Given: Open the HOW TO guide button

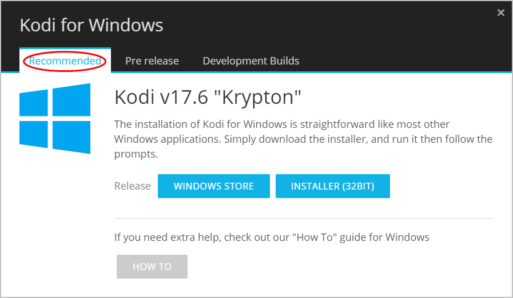Looking at the screenshot, I should [152, 267].
